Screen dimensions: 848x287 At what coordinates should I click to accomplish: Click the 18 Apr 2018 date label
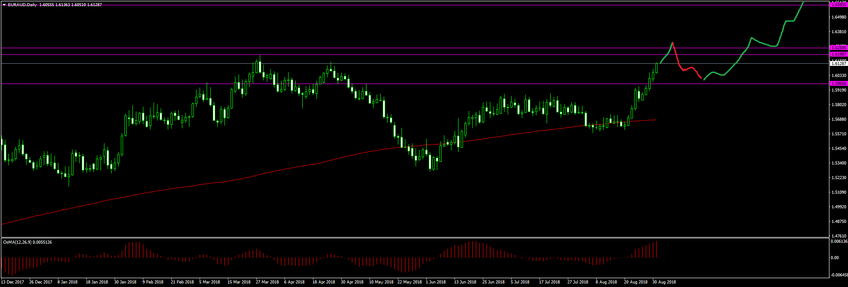(x=324, y=282)
